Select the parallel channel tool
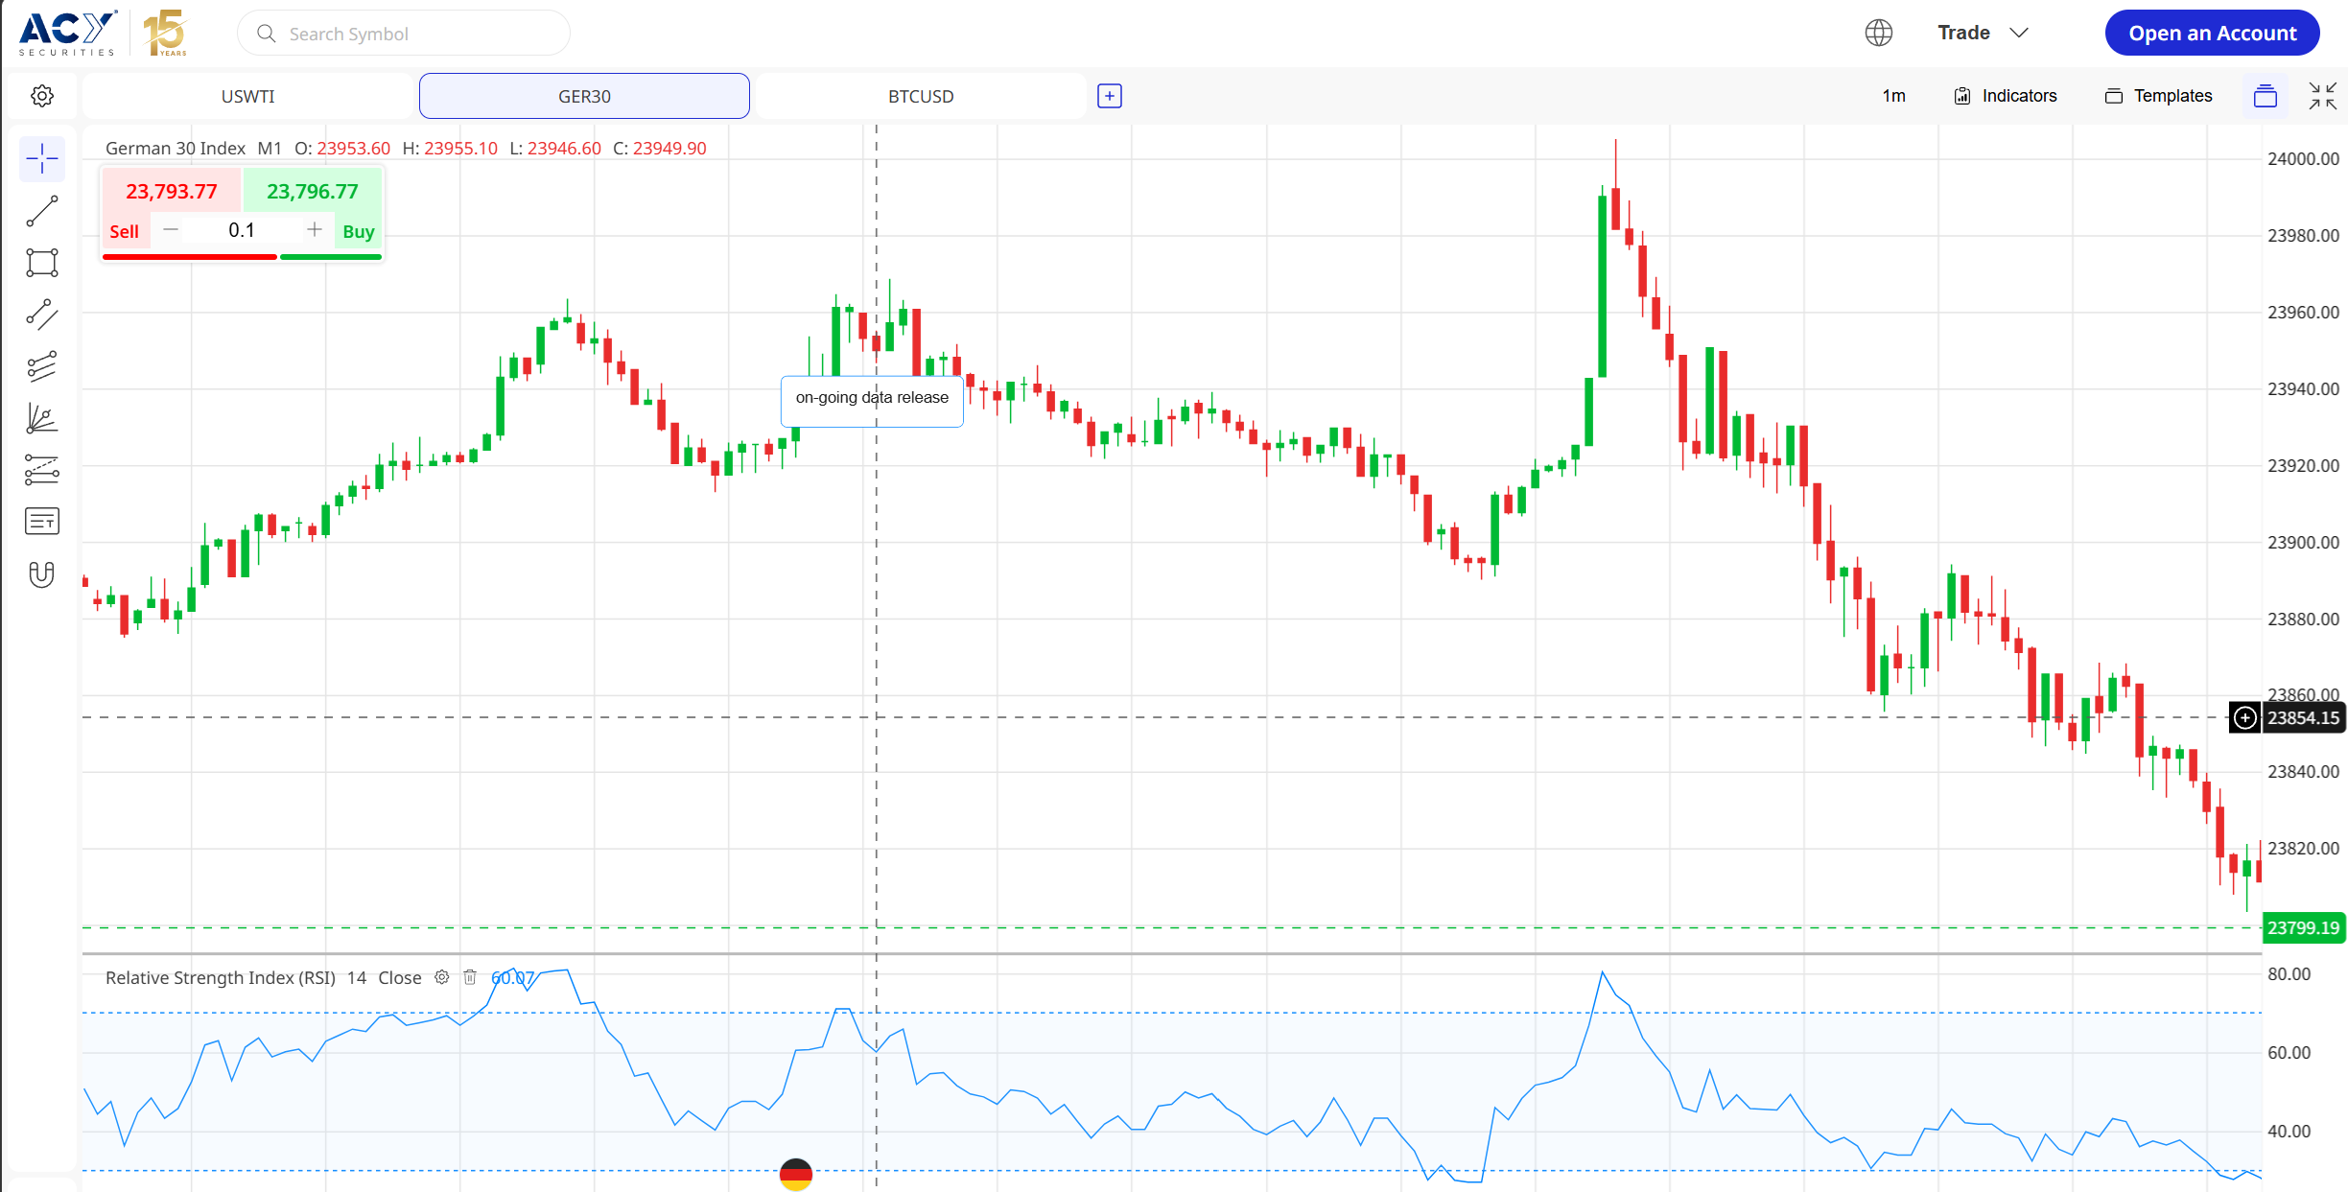This screenshot has height=1192, width=2348. (x=42, y=315)
